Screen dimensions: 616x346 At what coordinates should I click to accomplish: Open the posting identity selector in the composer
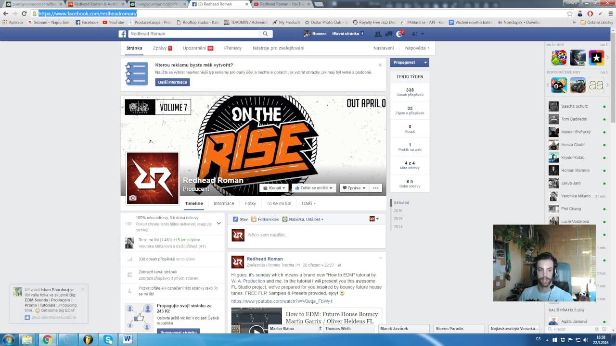(374, 219)
